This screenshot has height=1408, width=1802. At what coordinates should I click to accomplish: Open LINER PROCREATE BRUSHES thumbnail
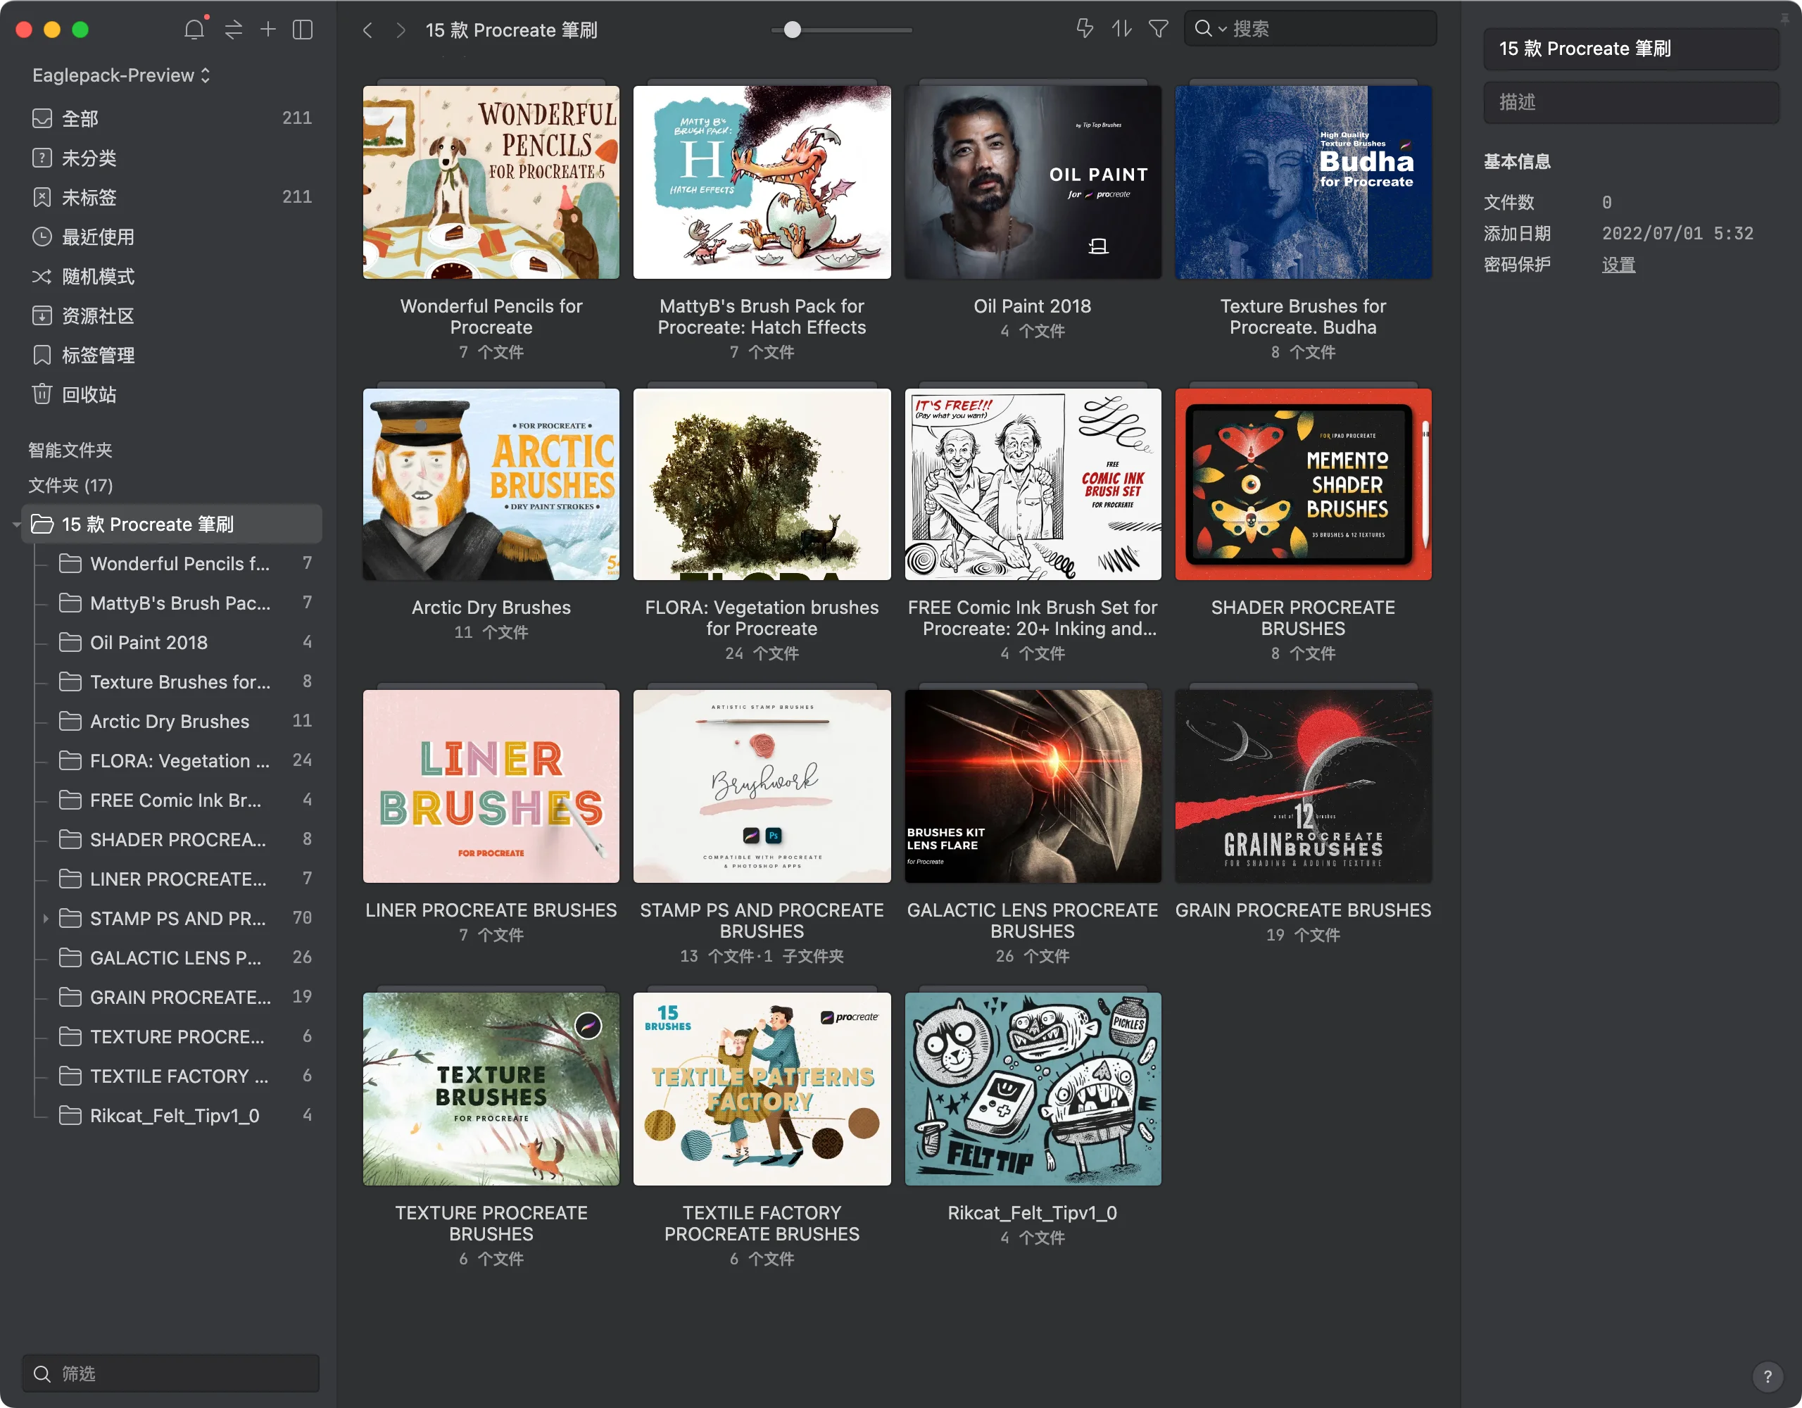click(491, 786)
